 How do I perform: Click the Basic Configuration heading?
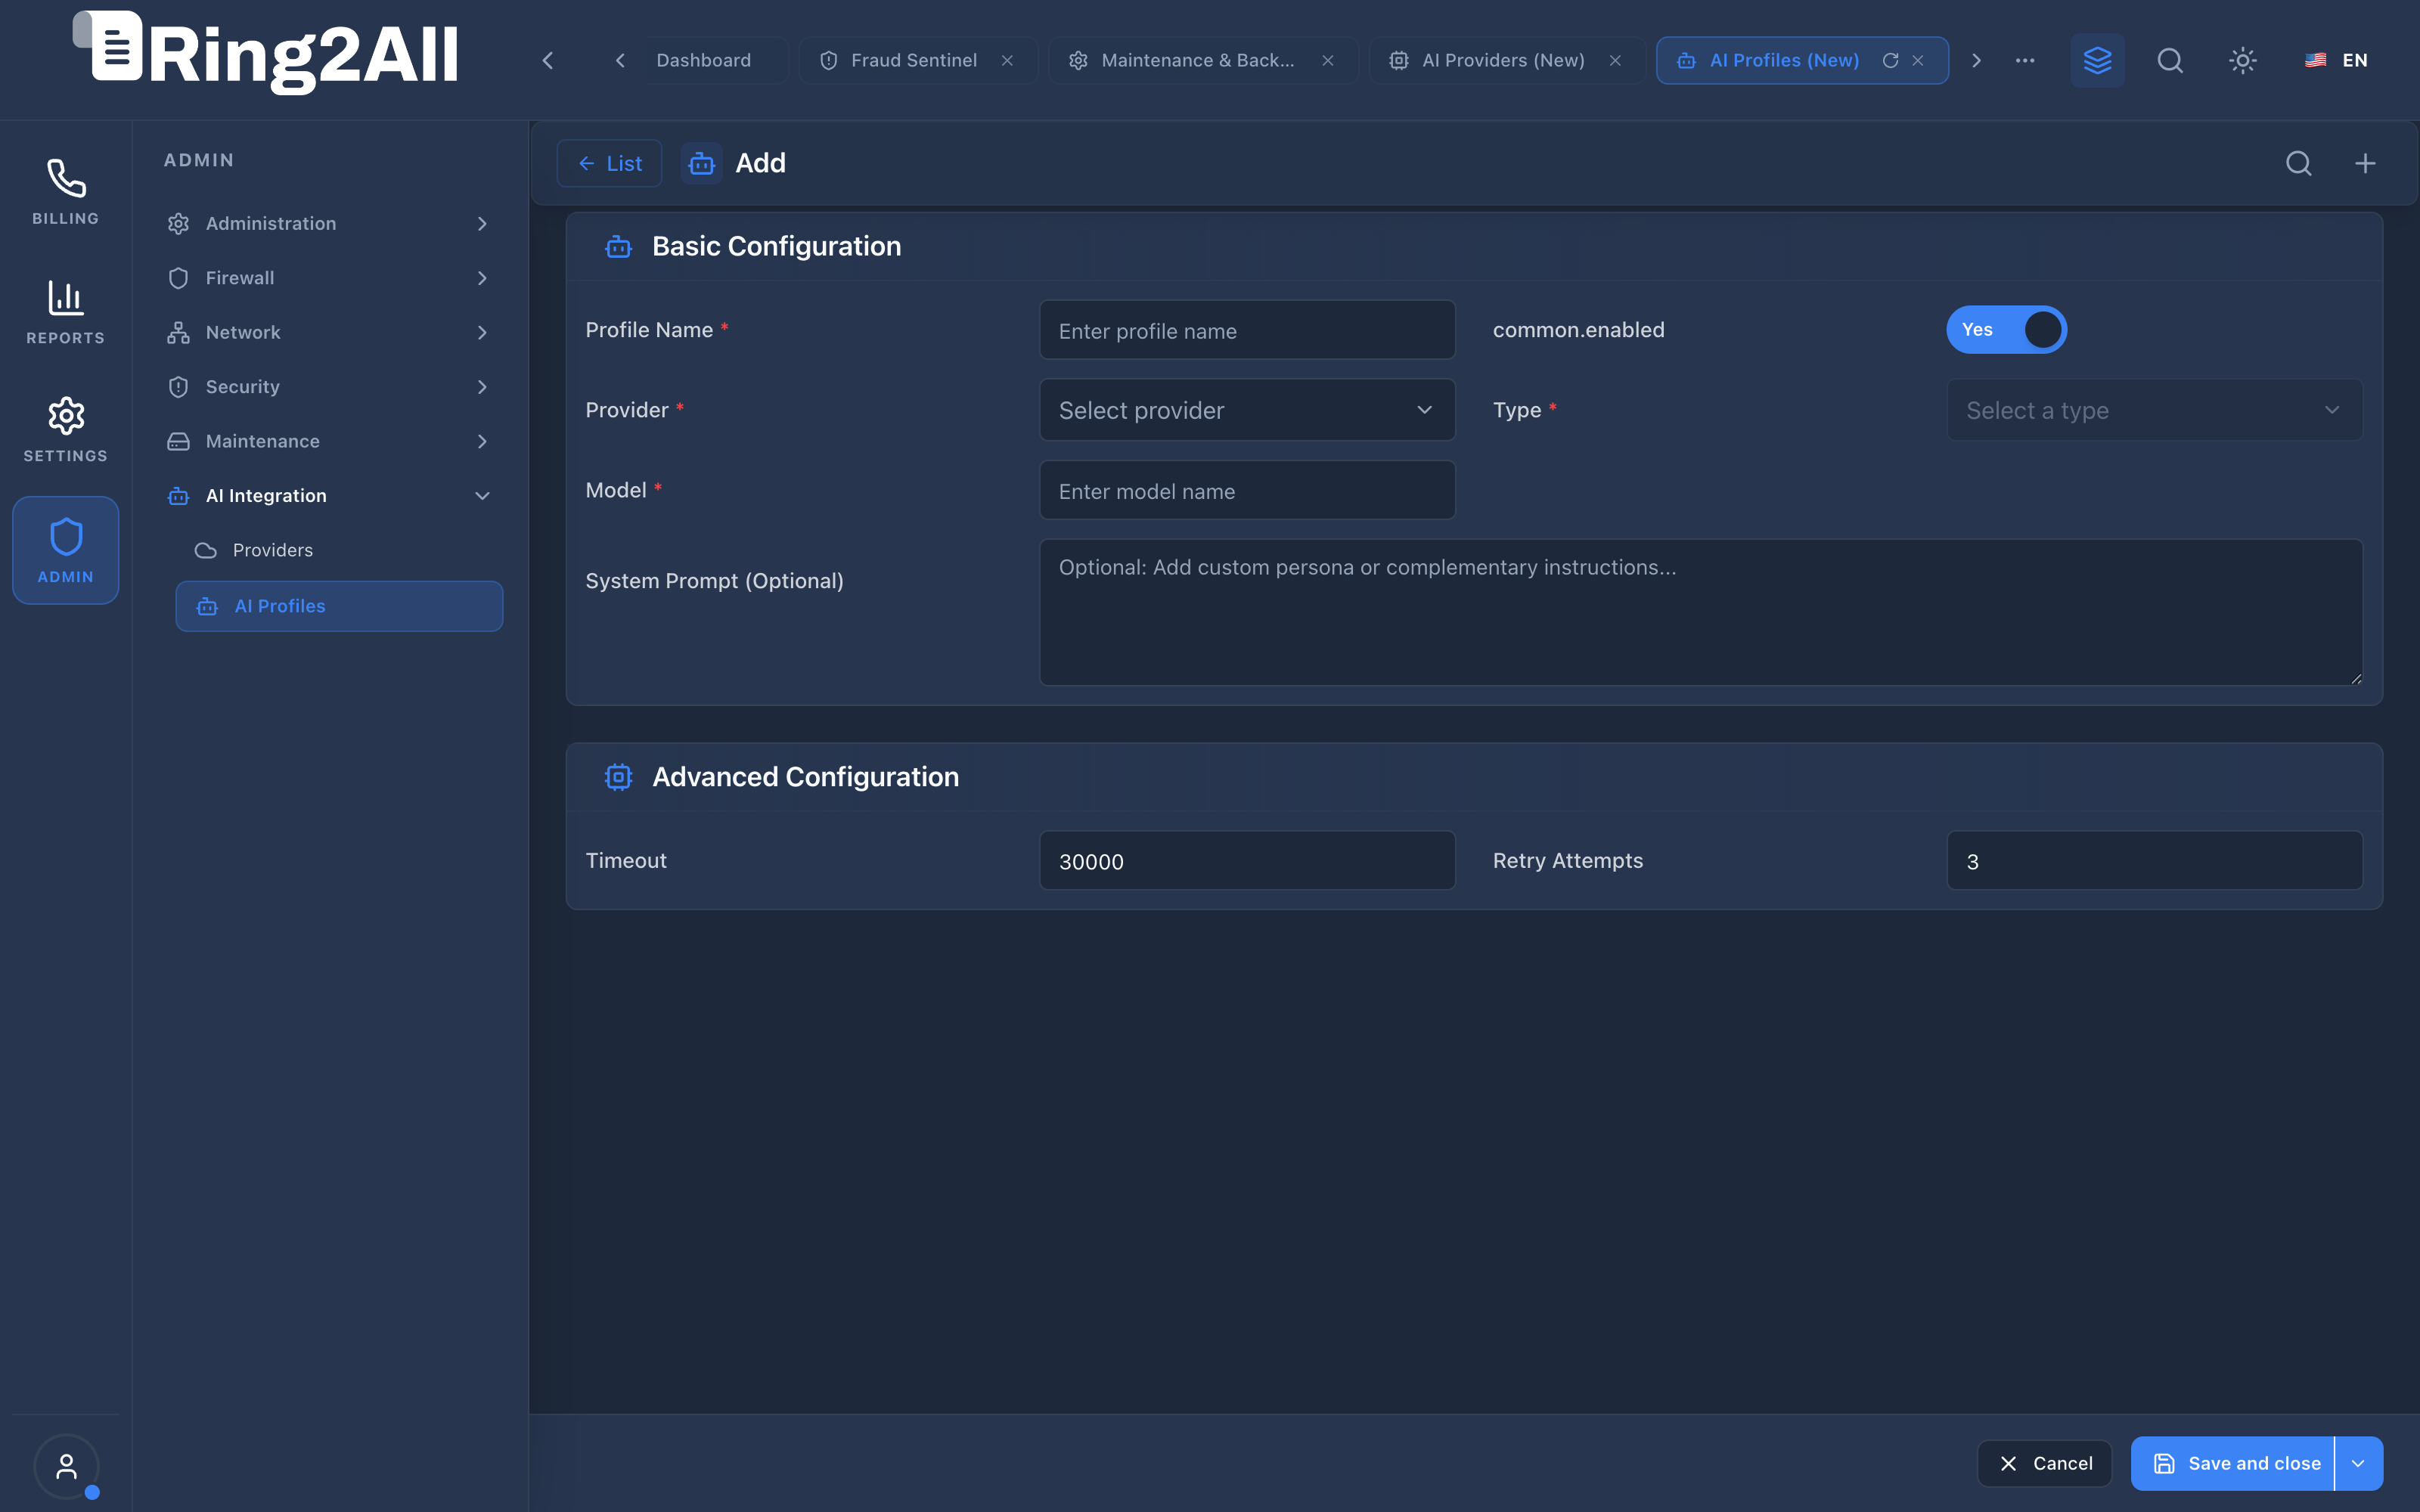click(x=776, y=246)
